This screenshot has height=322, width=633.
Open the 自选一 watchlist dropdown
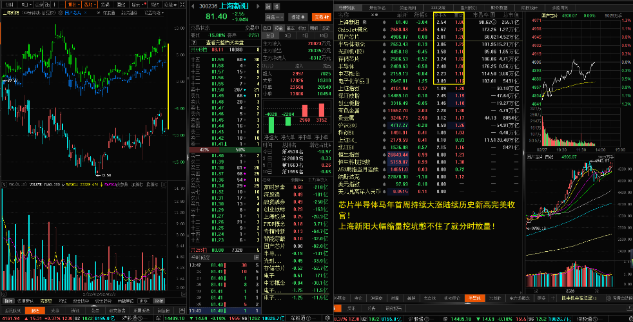[275, 17]
